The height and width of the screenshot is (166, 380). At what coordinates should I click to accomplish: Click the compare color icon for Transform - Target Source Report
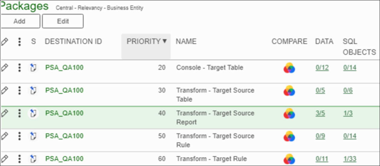point(289,113)
